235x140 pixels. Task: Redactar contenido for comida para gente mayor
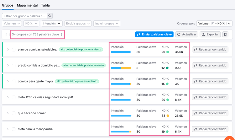point(210,81)
